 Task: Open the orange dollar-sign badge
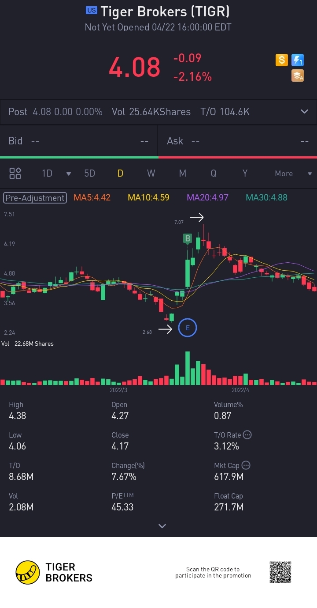[282, 60]
